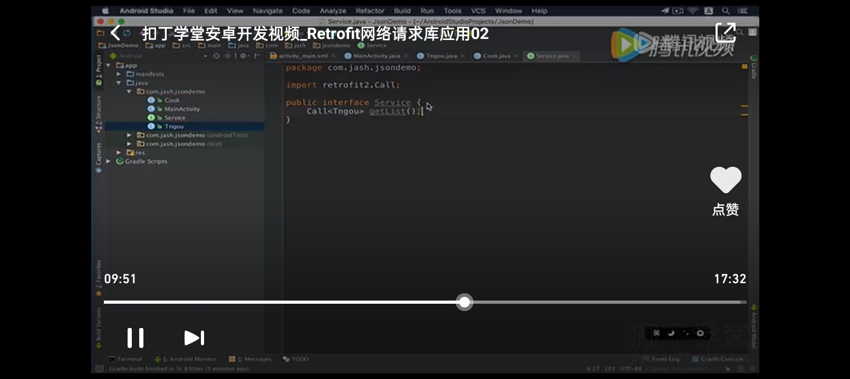Select the Service.java editor tab
Screen dimensions: 850x379
pyautogui.click(x=552, y=56)
